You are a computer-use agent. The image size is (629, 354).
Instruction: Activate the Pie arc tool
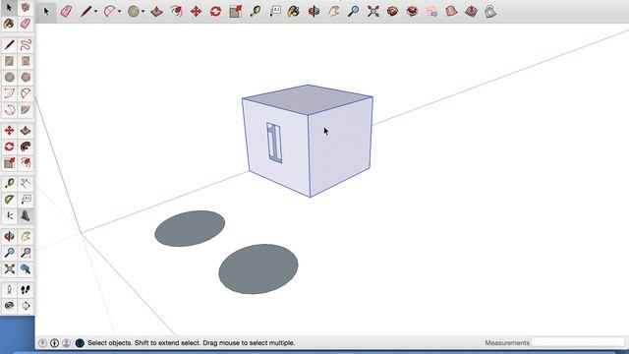click(x=26, y=109)
